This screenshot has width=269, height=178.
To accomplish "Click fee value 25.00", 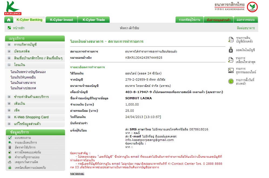I will pos(130,111).
